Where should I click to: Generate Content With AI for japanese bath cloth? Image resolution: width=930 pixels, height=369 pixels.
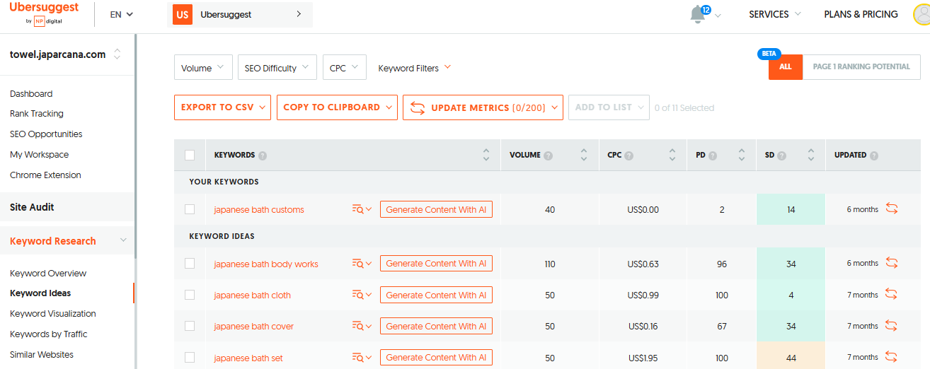coord(436,295)
